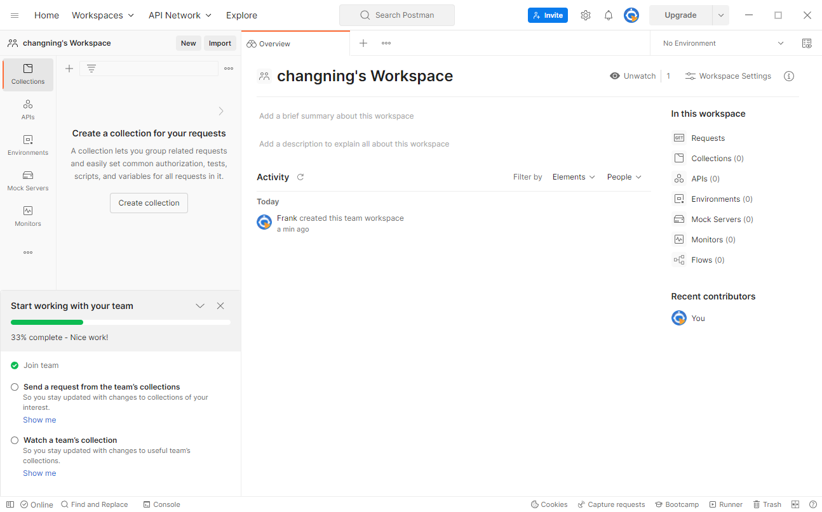Screen dimensions: 822x512
Task: Refresh the Activity feed
Action: pyautogui.click(x=300, y=177)
